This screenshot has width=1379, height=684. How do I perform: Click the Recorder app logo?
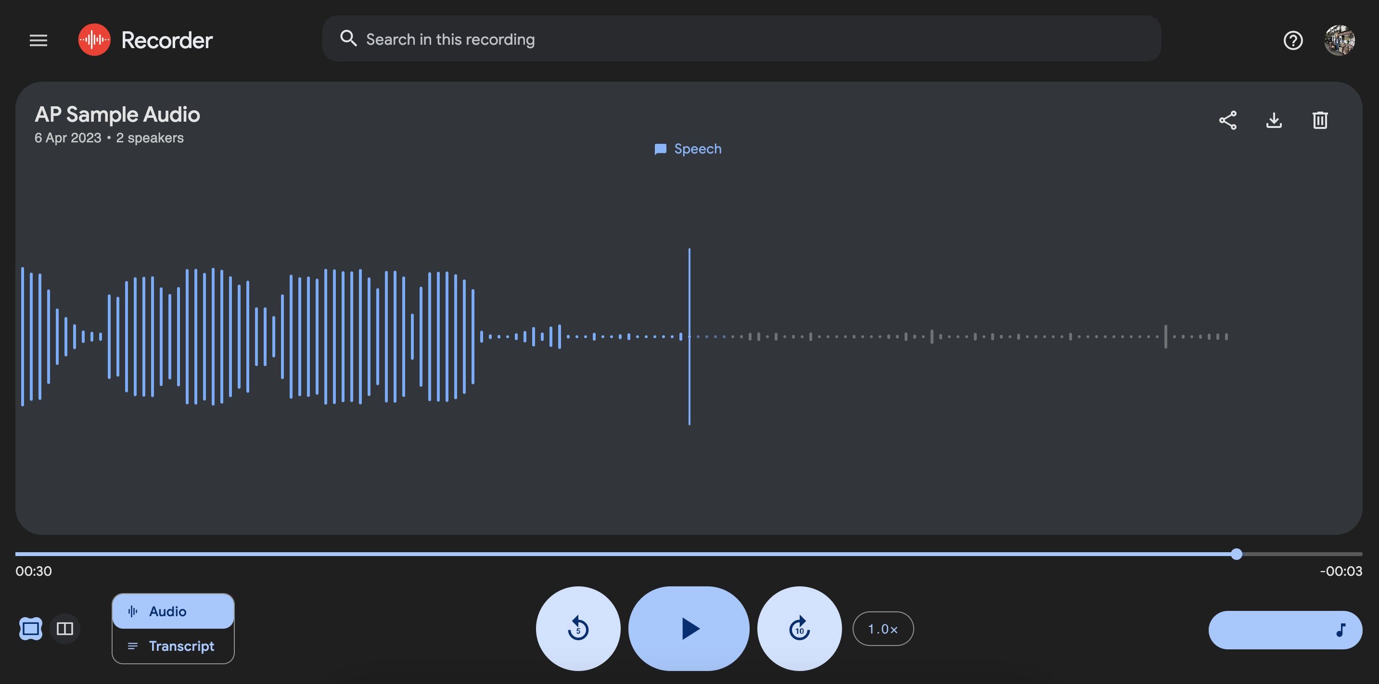95,38
